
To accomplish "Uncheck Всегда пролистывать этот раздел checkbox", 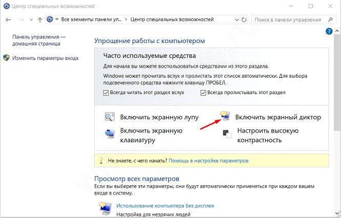I will (x=203, y=93).
